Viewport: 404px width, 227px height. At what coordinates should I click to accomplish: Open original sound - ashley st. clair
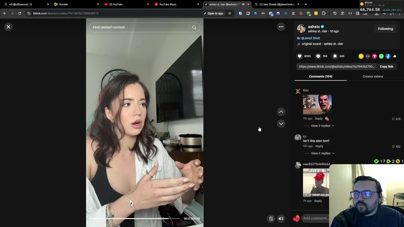pyautogui.click(x=322, y=44)
